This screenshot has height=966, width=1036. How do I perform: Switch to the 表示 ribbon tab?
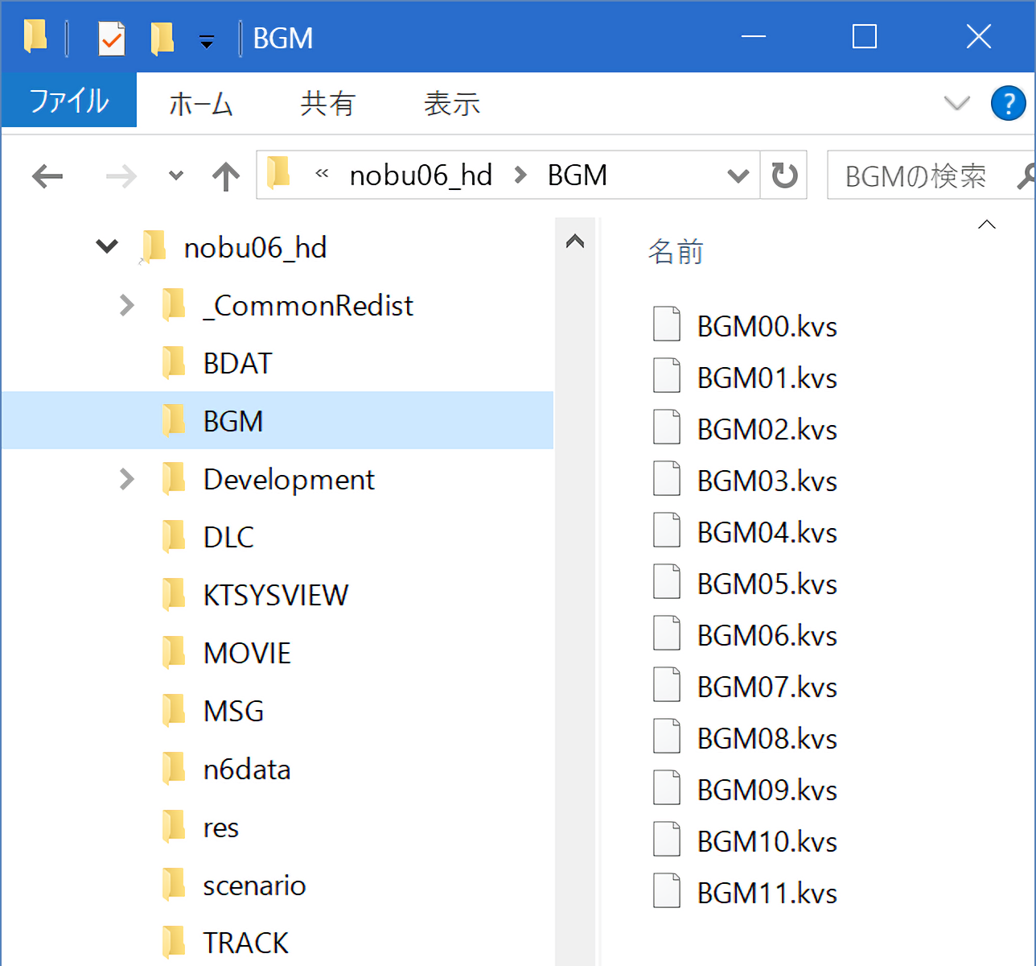pyautogui.click(x=451, y=103)
